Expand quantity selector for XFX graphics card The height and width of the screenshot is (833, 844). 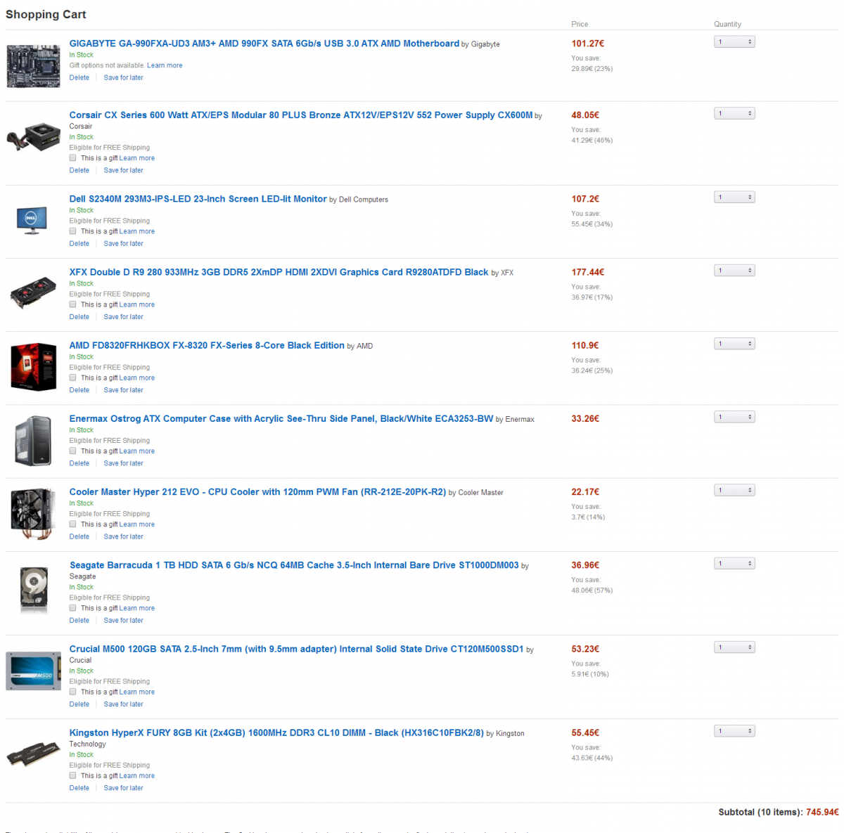click(734, 271)
